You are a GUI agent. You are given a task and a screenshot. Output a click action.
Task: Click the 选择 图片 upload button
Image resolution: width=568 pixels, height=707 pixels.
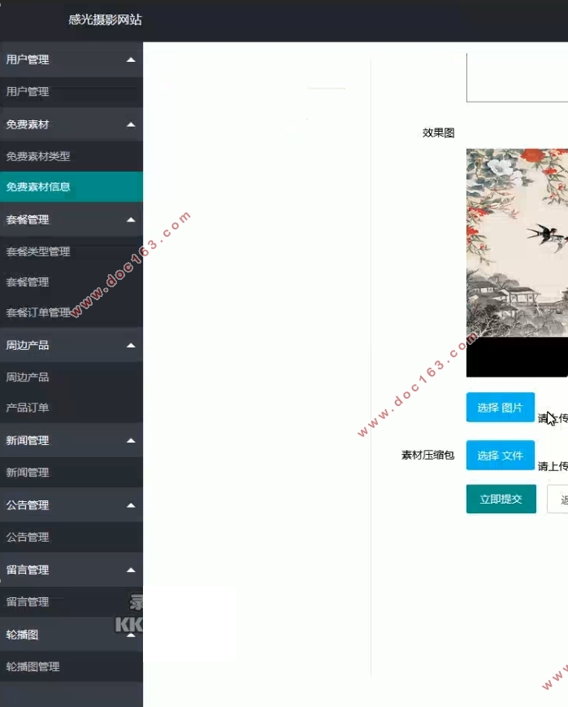point(500,408)
